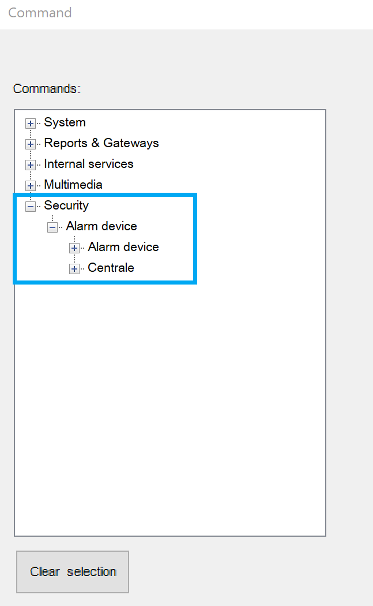Select the Multimedia command category
Screen dimensions: 373x606
[x=73, y=185]
